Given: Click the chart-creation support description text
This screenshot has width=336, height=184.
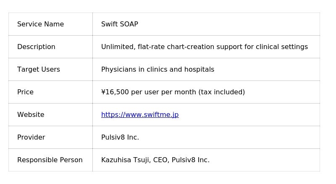Looking at the screenshot, I should (x=204, y=47).
